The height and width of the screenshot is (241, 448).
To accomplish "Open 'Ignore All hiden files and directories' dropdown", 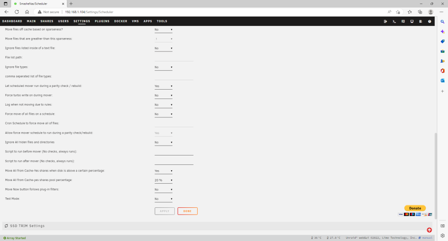I will tap(164, 142).
